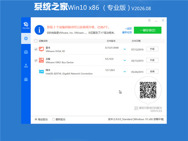Click the 重新检测 link
Screen dimensions: 188x141
pyautogui.click(x=127, y=33)
